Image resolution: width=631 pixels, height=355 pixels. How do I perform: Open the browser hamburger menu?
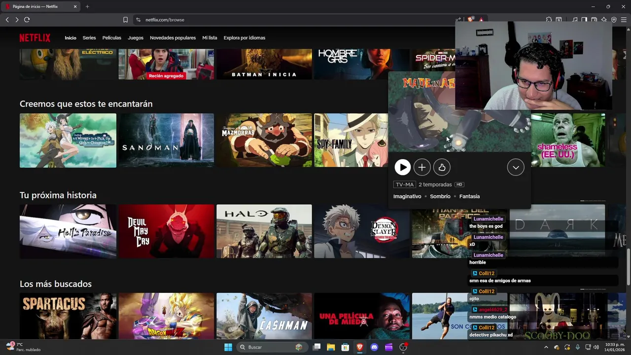(624, 20)
